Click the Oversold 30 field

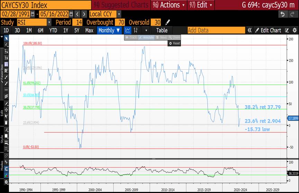point(156,22)
